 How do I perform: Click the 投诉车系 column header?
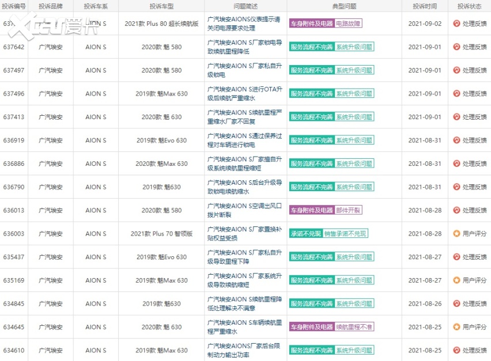click(x=96, y=6)
